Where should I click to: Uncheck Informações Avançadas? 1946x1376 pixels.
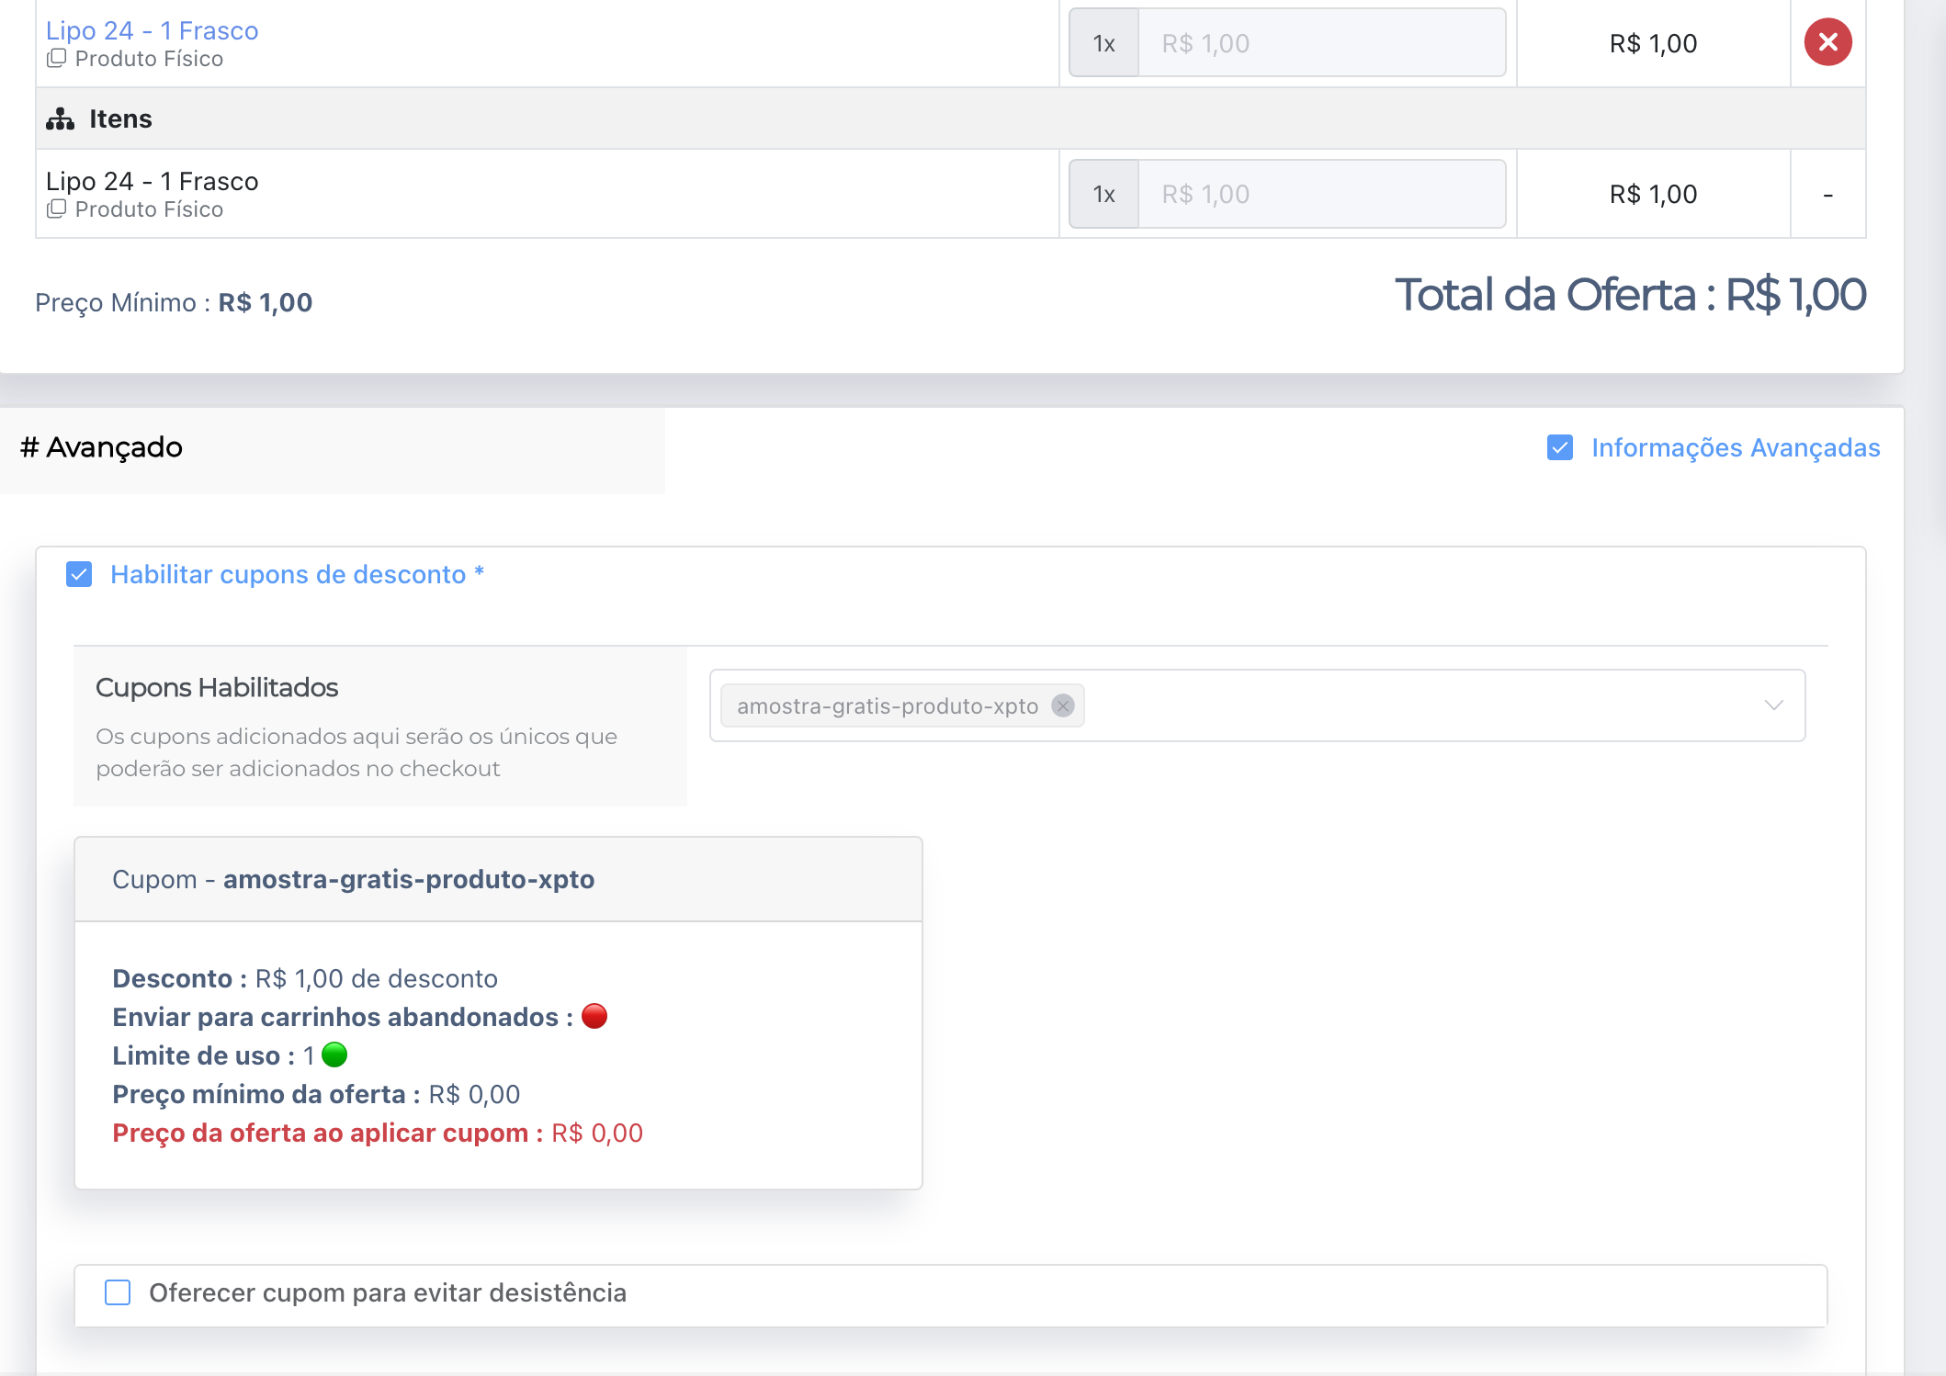(1559, 448)
